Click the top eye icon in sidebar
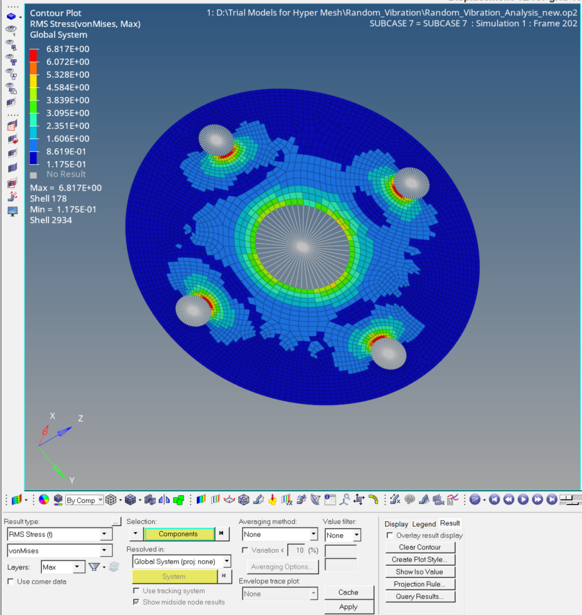 (11, 29)
